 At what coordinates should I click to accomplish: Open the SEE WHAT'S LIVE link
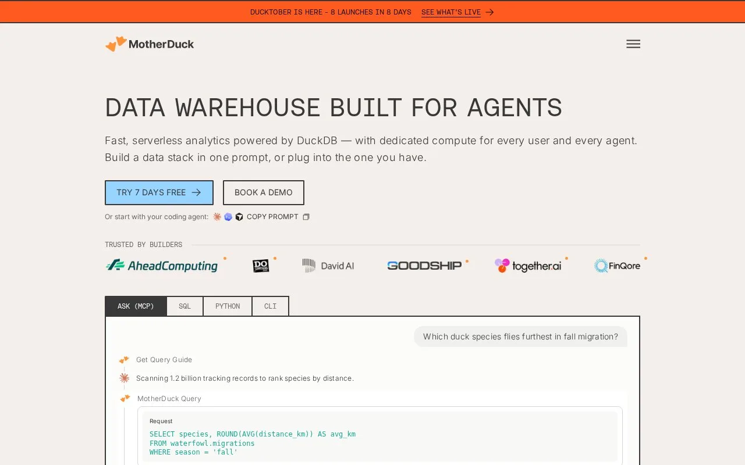451,12
